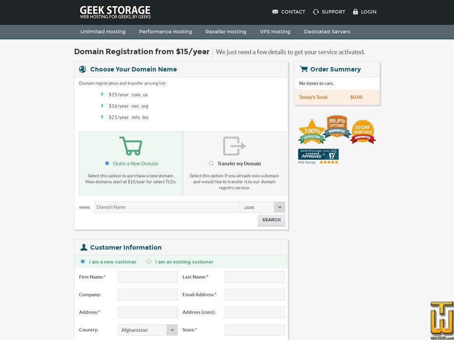Click the Address field
Screen dimensions: 454x340
(x=148, y=312)
